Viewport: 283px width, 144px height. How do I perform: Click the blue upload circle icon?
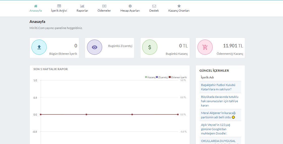tap(39, 47)
